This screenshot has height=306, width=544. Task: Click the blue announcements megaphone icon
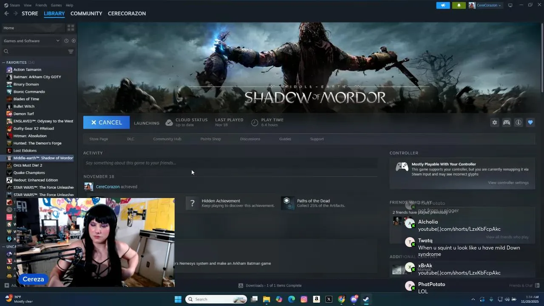click(443, 6)
